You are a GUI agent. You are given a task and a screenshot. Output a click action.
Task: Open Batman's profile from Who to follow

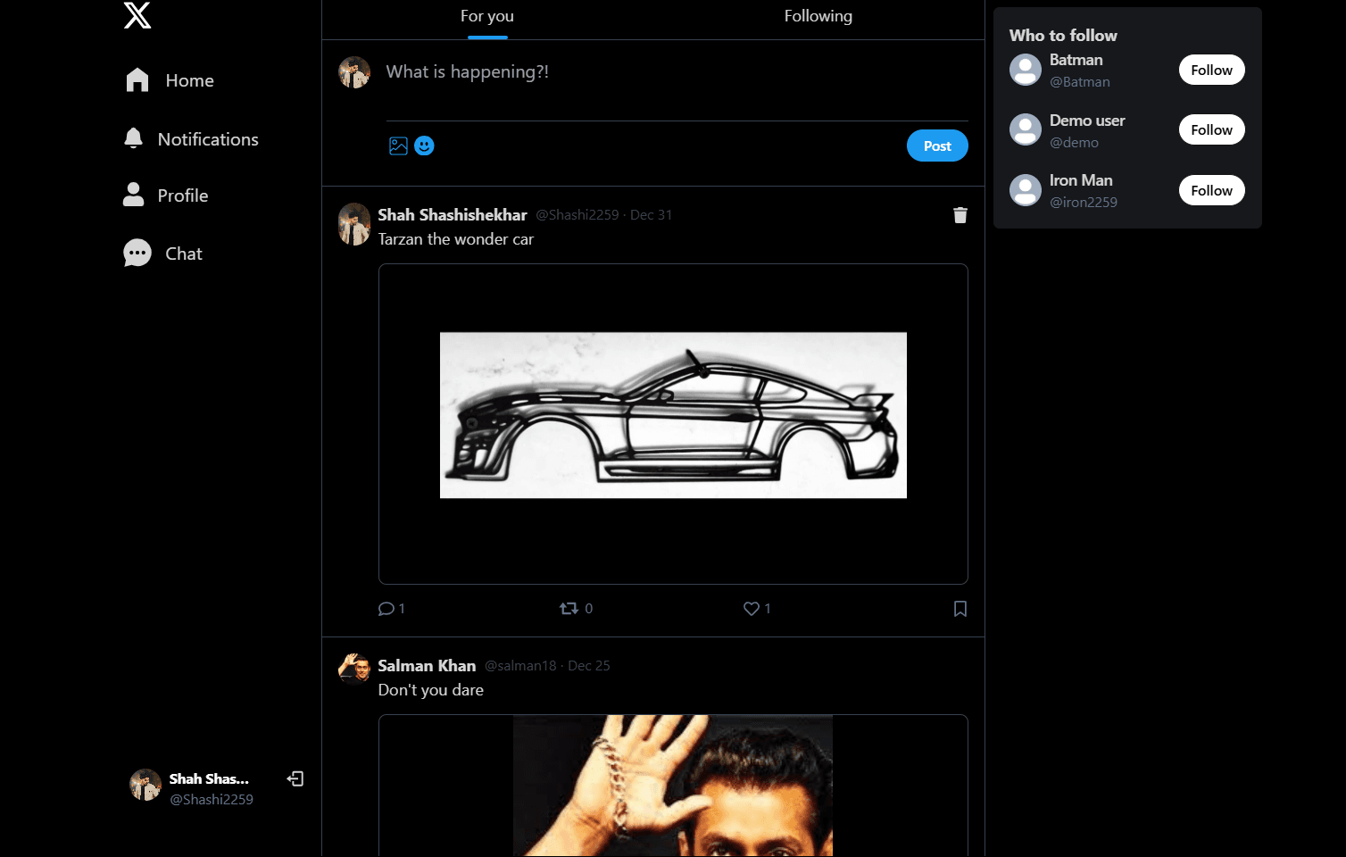pos(1076,60)
